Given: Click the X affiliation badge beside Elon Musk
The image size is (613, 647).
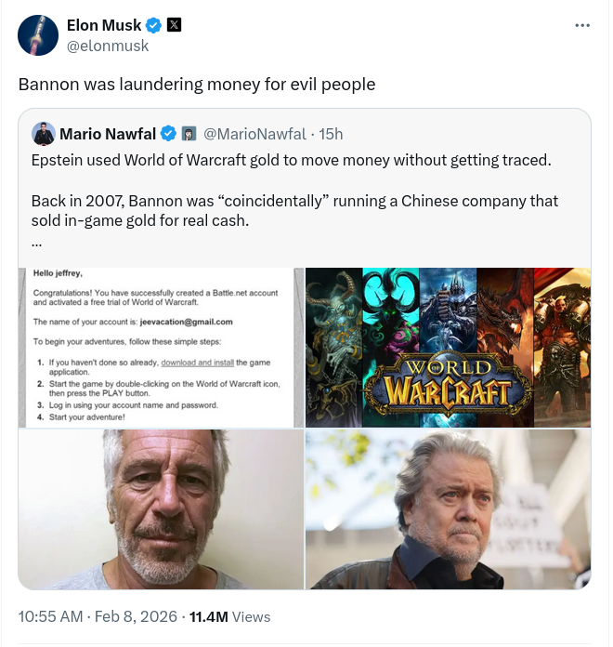Looking at the screenshot, I should (174, 25).
